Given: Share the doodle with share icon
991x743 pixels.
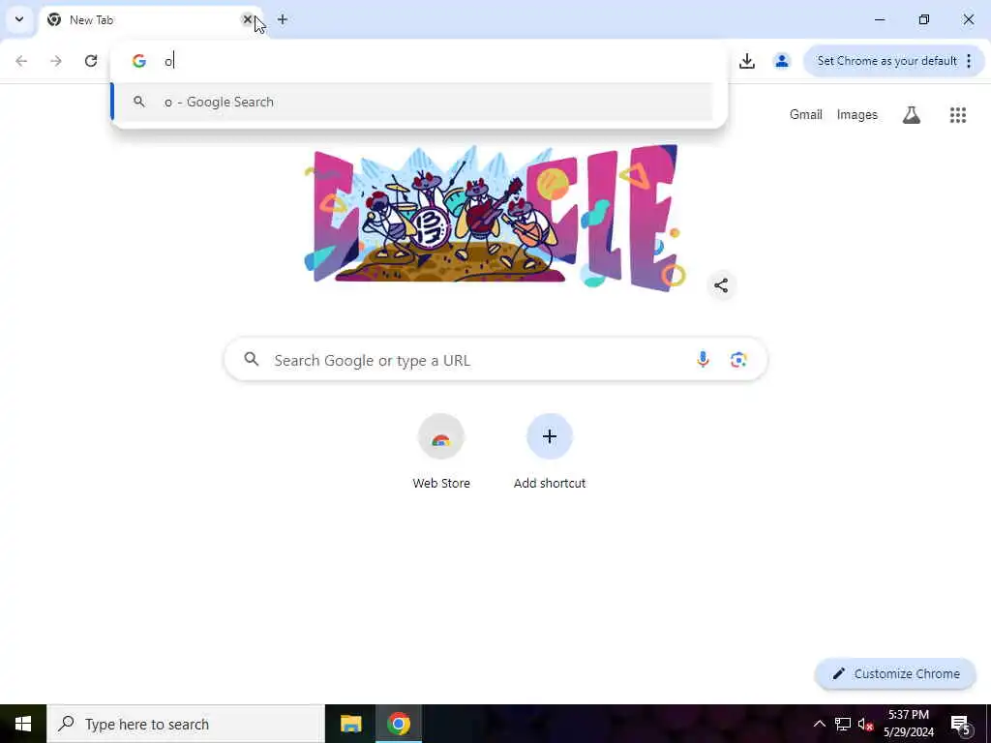Looking at the screenshot, I should pos(721,285).
